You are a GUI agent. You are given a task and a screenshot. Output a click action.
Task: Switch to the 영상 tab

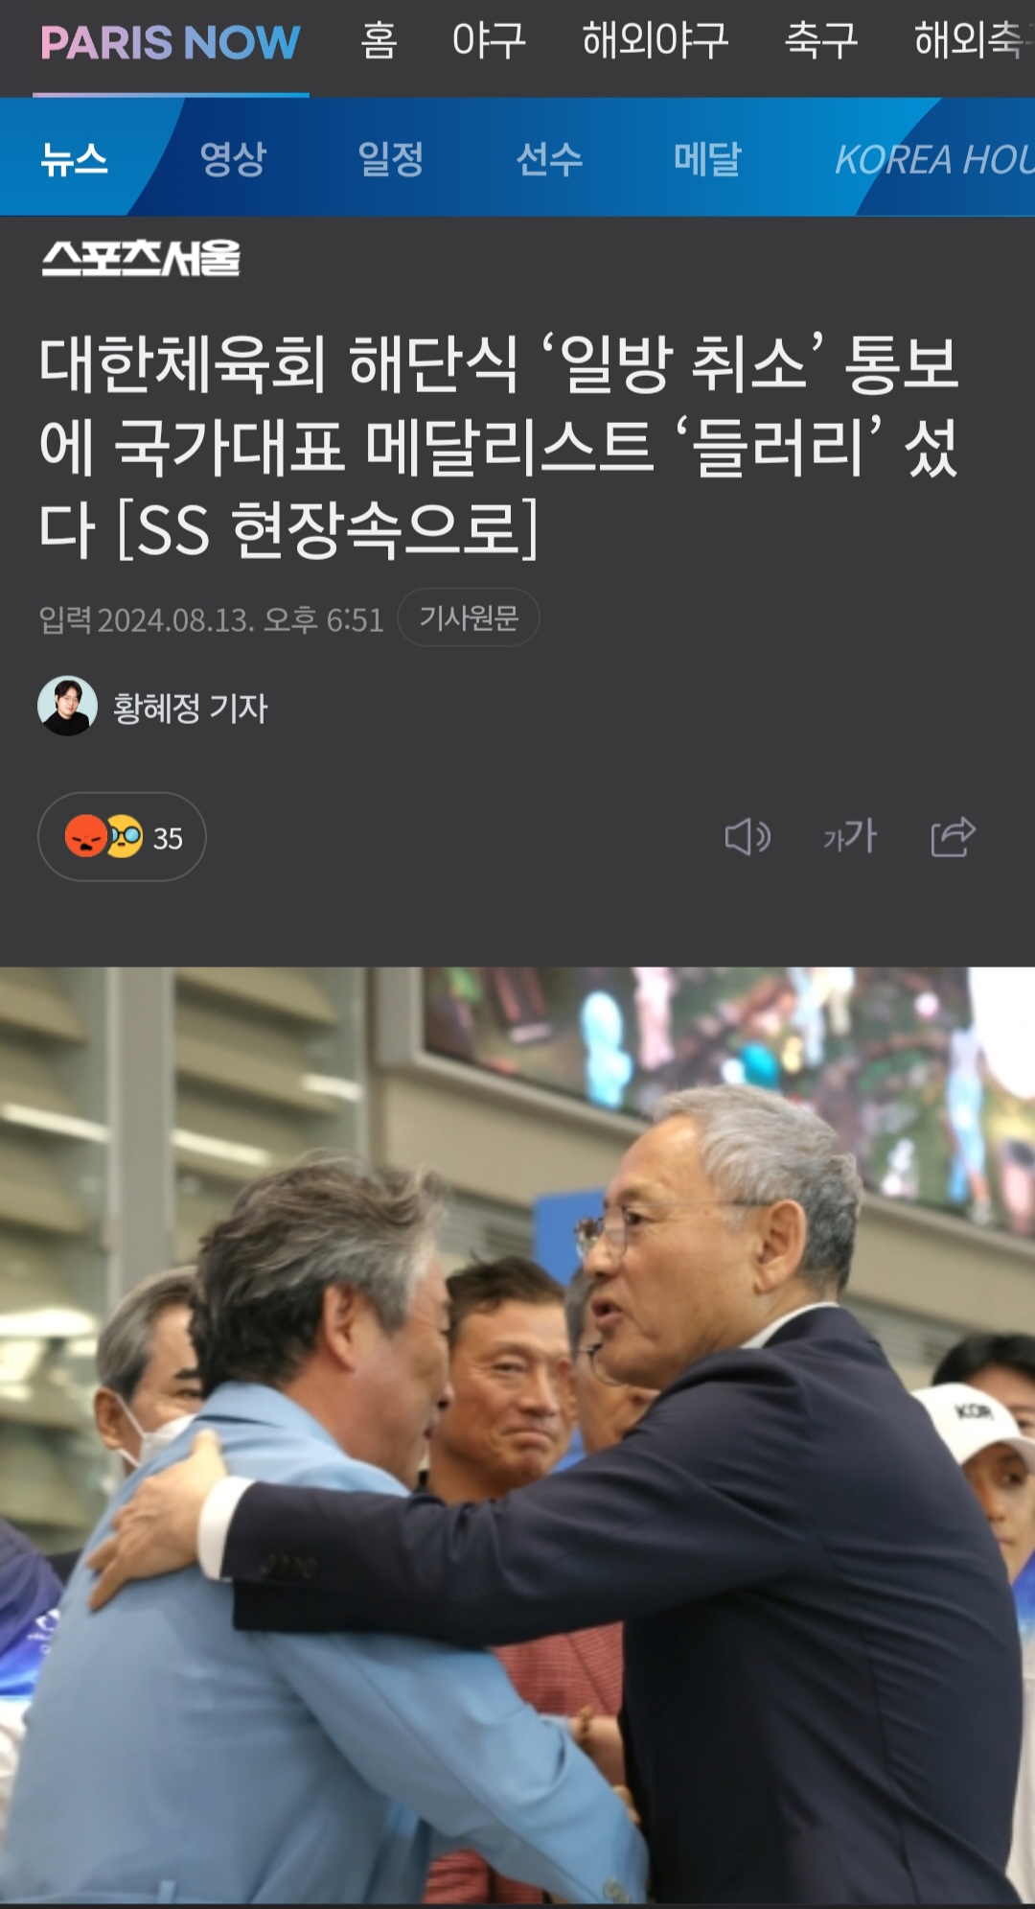point(233,158)
